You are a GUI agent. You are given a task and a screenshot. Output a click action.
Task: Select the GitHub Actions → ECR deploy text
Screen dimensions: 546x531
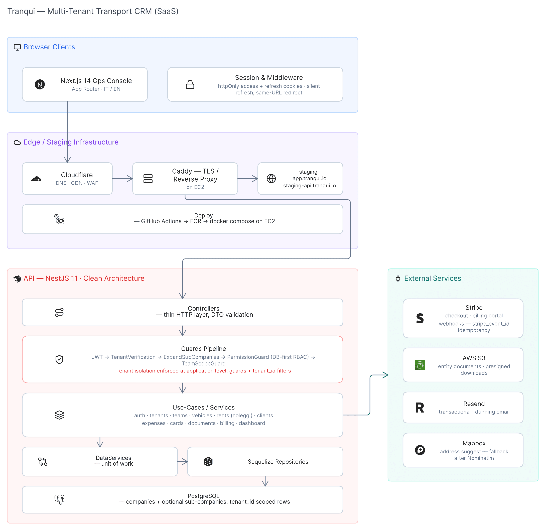(204, 221)
